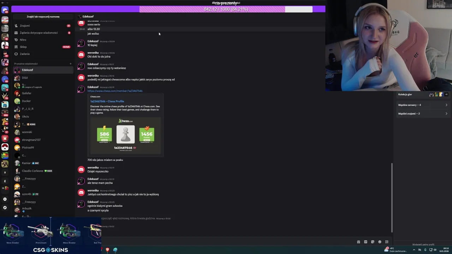Open the Zadania quests page

[x=43, y=54]
